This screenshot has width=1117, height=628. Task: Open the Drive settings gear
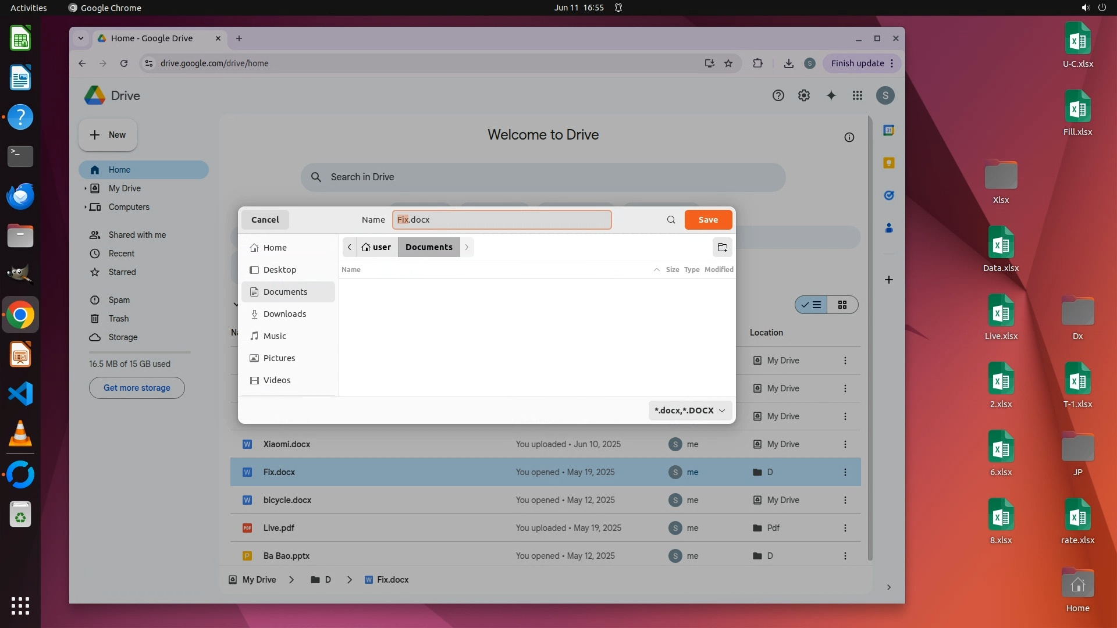[803, 96]
